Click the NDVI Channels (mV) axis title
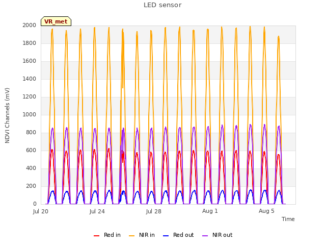 click(x=7, y=115)
